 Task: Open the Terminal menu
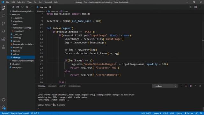coord(48,2)
